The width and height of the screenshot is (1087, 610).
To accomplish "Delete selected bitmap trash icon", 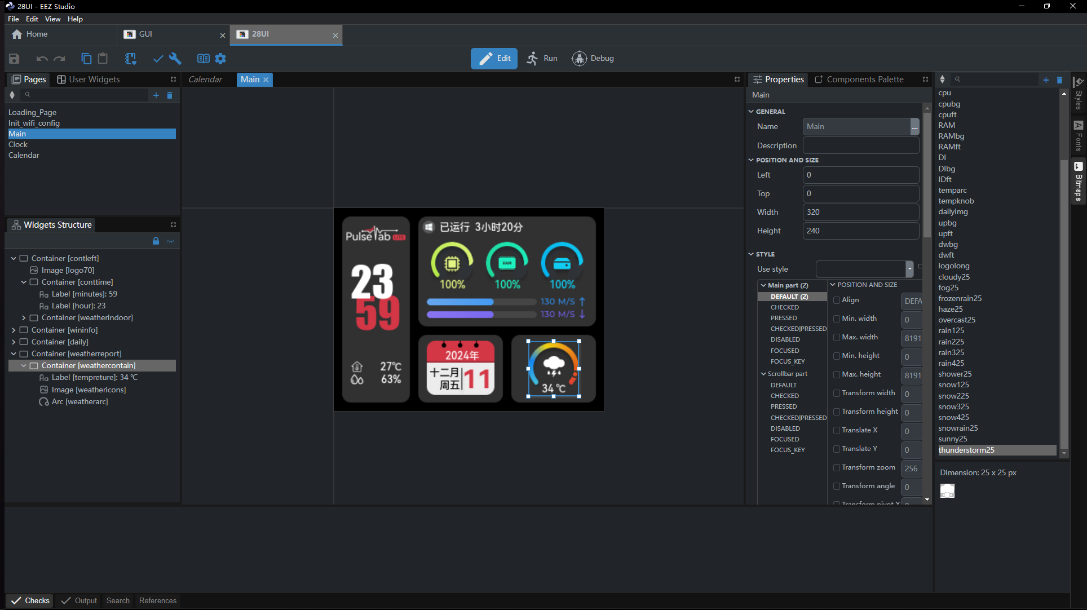I will click(1059, 80).
